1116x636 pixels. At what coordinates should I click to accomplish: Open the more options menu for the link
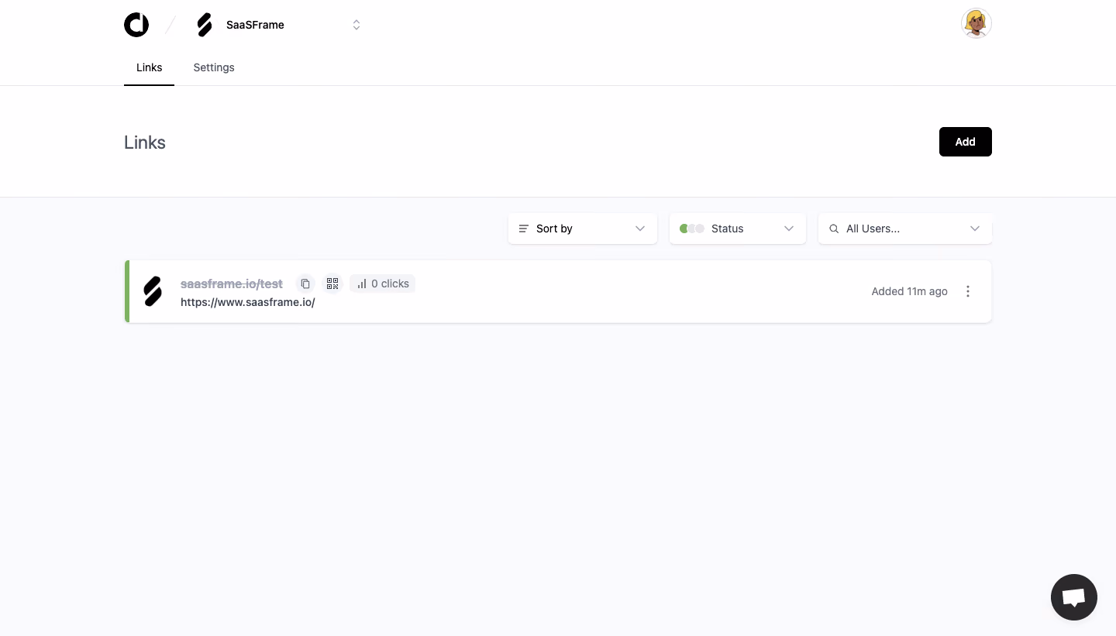pyautogui.click(x=968, y=291)
